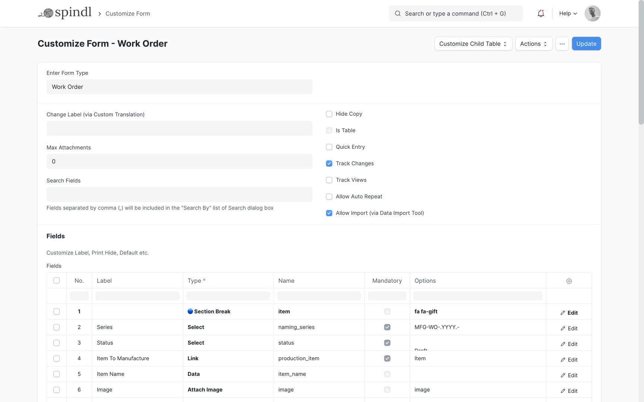Expand the Help menu

click(x=567, y=13)
